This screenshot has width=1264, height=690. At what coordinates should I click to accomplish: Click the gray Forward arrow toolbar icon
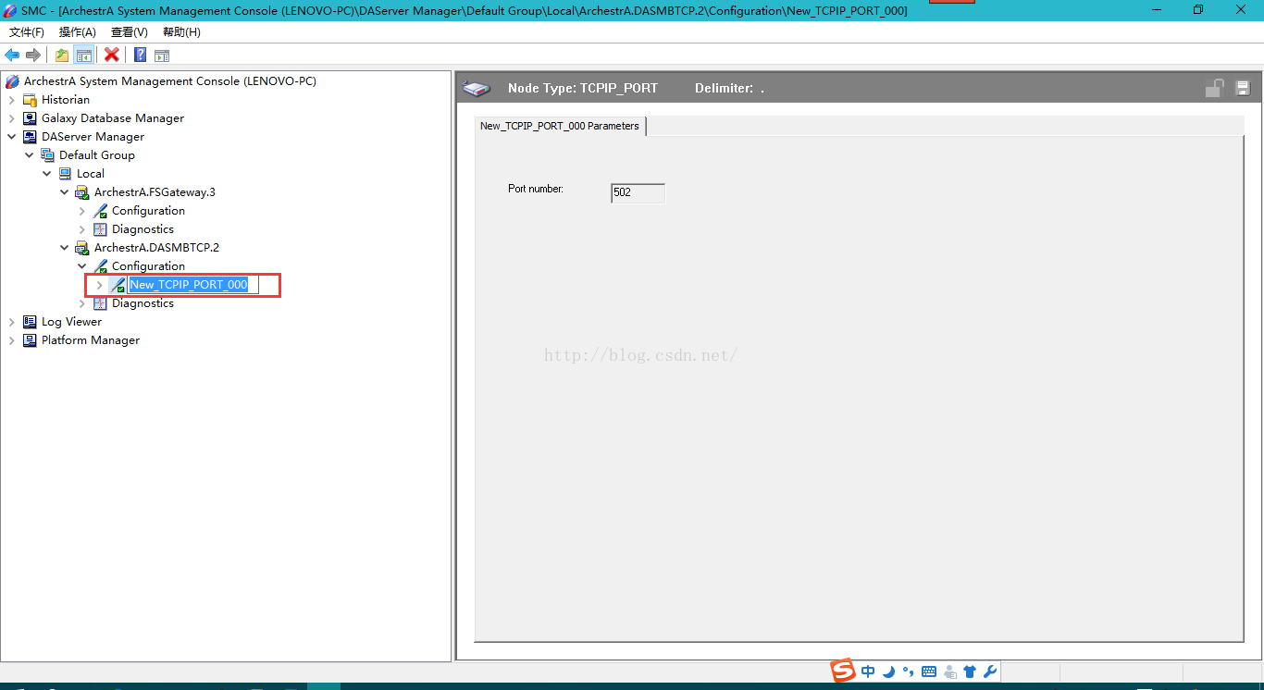(x=33, y=55)
